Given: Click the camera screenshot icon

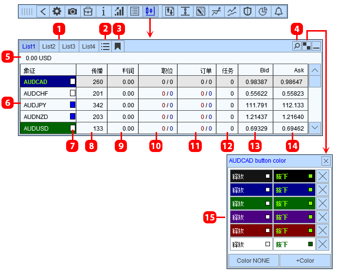Looking at the screenshot, I should (x=72, y=11).
